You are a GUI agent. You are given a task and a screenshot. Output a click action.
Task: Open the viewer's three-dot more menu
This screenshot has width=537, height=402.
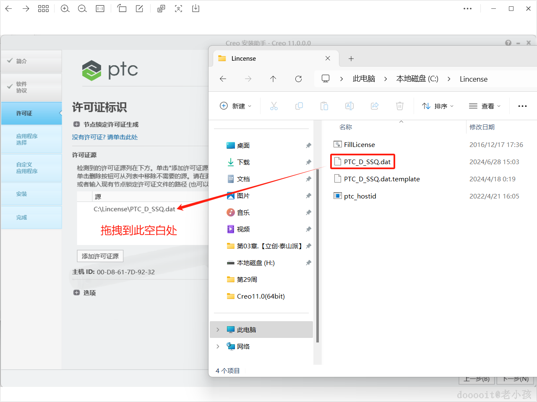tap(468, 9)
